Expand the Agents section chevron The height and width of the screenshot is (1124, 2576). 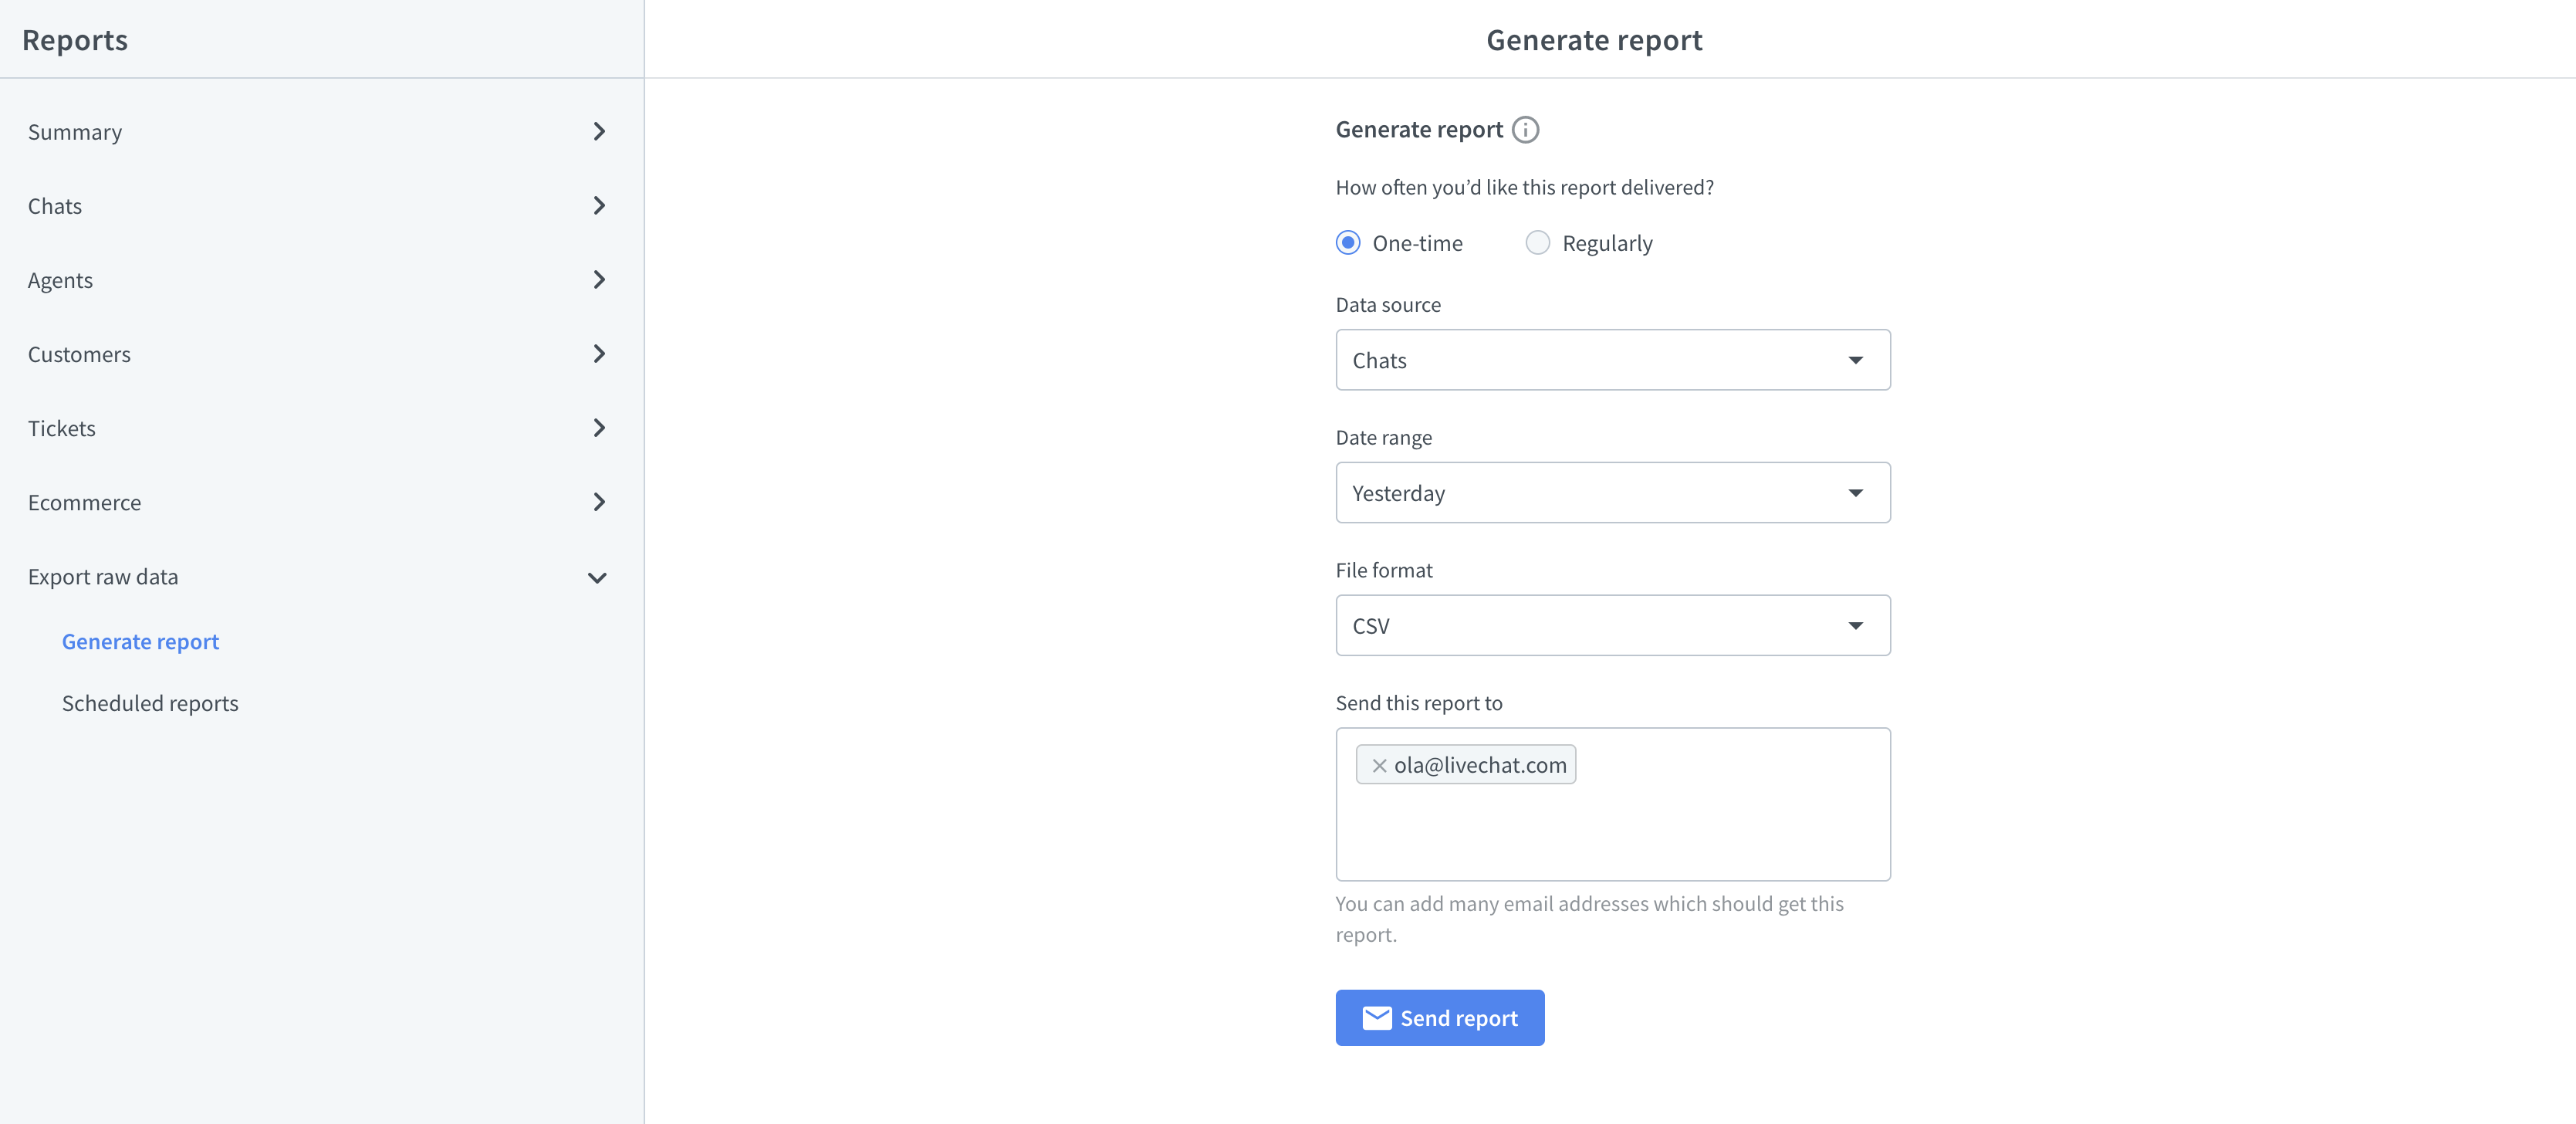(599, 280)
